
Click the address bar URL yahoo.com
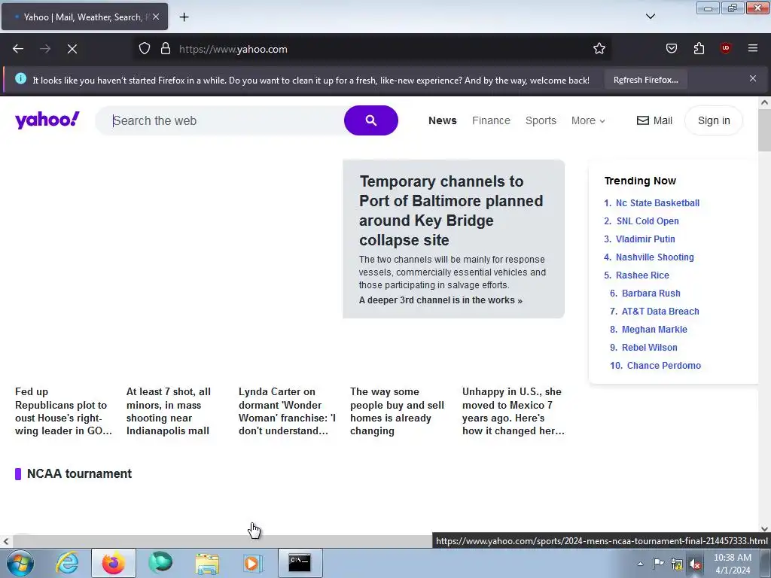pyautogui.click(x=233, y=49)
